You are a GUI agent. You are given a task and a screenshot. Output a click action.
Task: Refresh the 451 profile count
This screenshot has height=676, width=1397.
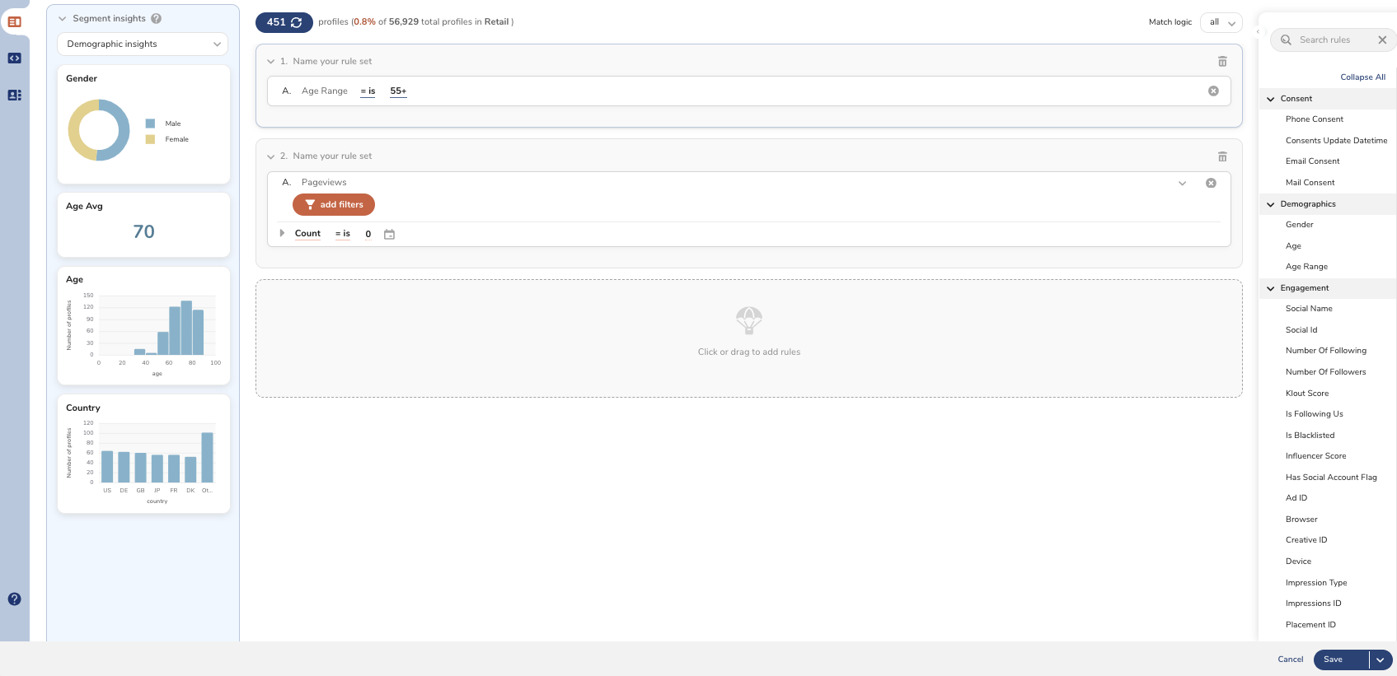(x=297, y=22)
